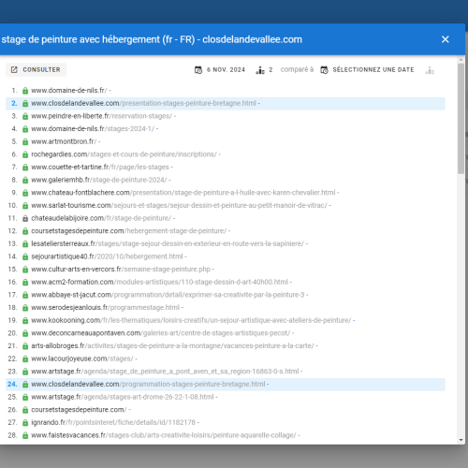Click padlock icon on row 5 artmontbron

(x=25, y=142)
